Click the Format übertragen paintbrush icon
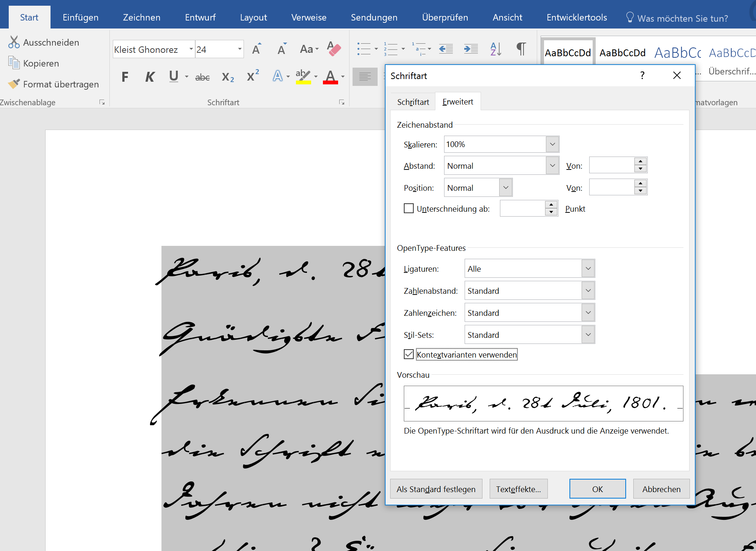The image size is (756, 551). [x=14, y=84]
